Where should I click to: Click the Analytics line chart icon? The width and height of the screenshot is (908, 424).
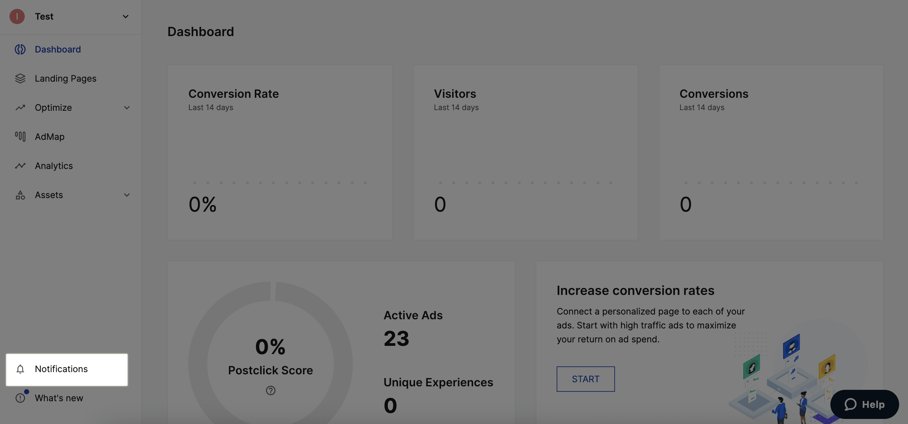tap(20, 165)
